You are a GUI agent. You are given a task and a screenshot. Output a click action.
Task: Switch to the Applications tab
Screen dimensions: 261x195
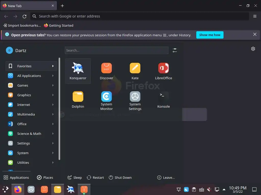coord(16,177)
